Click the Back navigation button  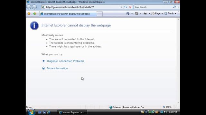(x=29, y=7)
